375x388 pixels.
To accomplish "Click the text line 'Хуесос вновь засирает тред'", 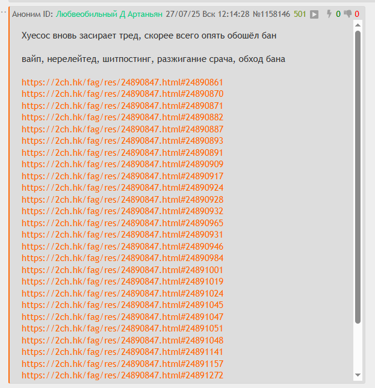I will pyautogui.click(x=149, y=35).
